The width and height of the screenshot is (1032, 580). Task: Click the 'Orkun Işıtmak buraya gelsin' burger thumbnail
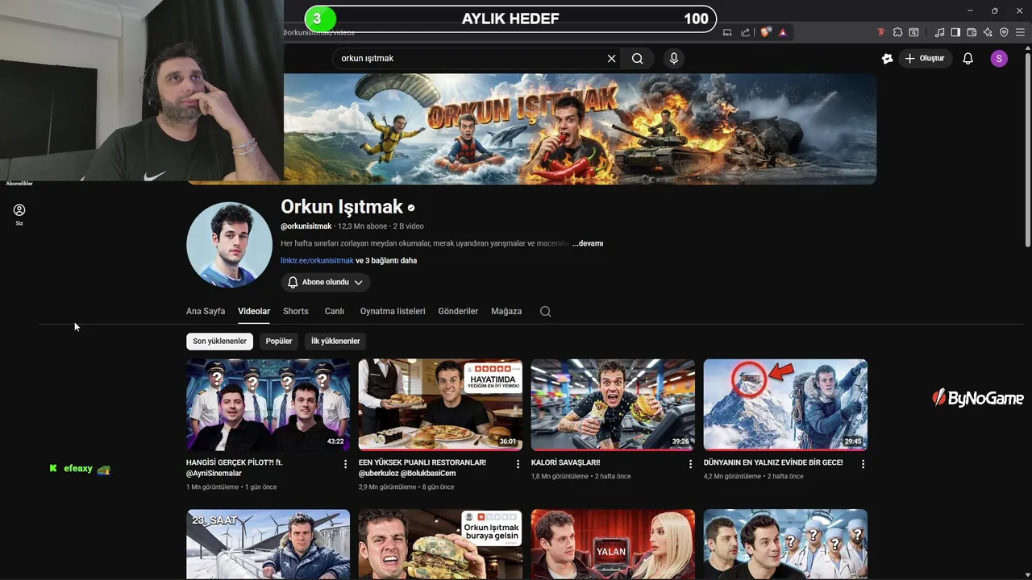[440, 545]
